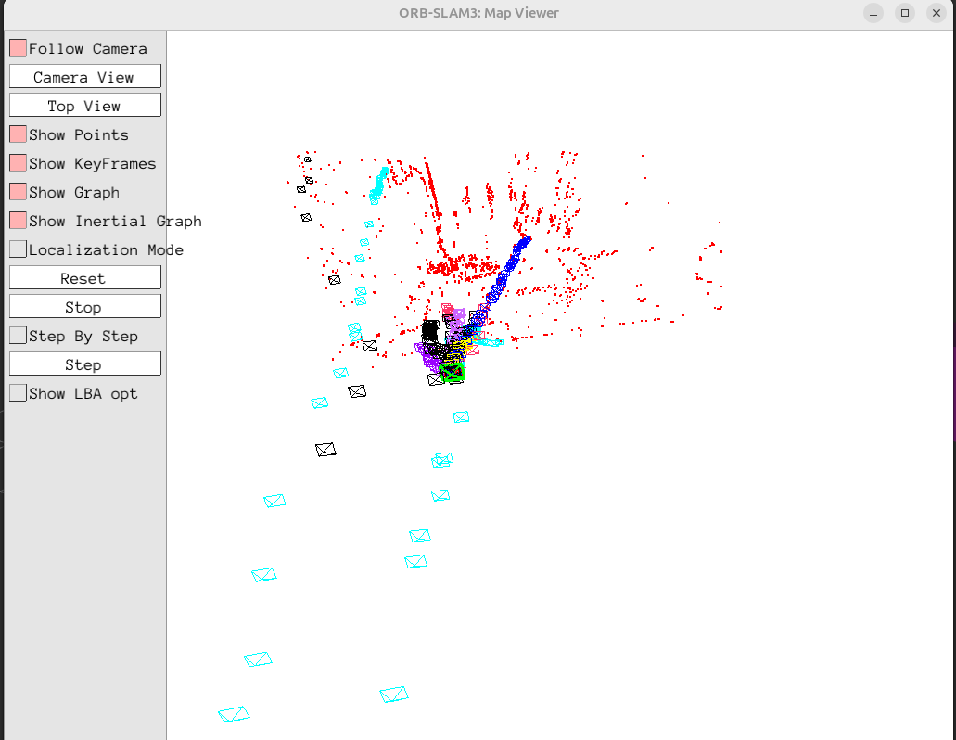Close the ORB-SLAM3 Map Viewer window

(937, 13)
